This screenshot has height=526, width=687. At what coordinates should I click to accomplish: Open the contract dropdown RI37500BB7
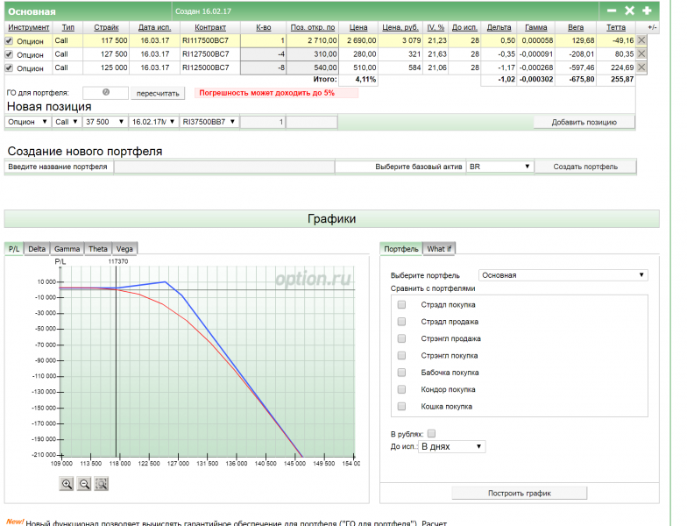click(209, 122)
